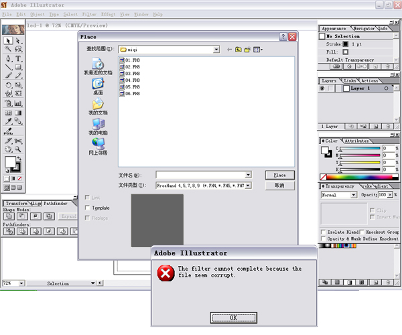The width and height of the screenshot is (402, 335).
Task: Open the Effect menu
Action: click(x=108, y=14)
